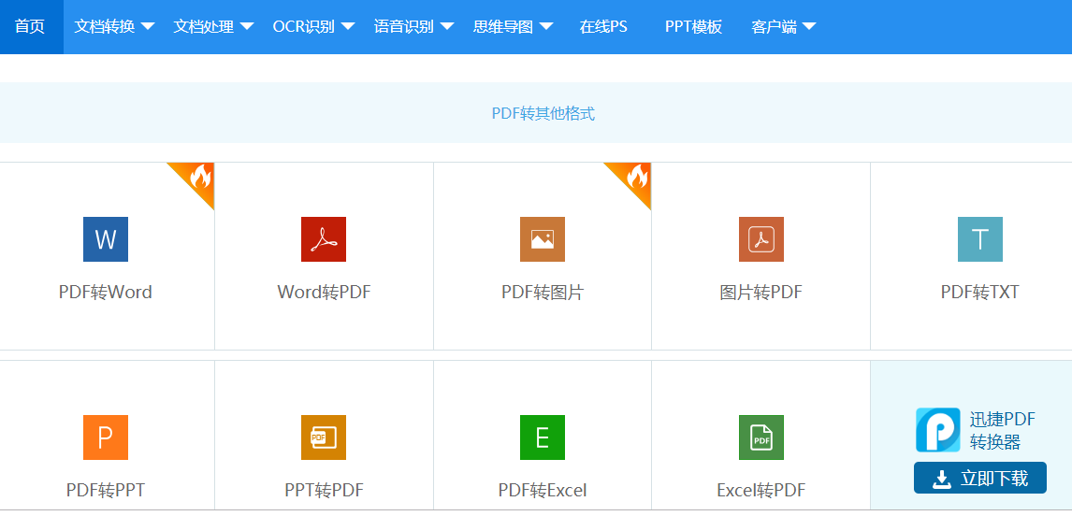Go to the 首页 tab

pyautogui.click(x=31, y=27)
